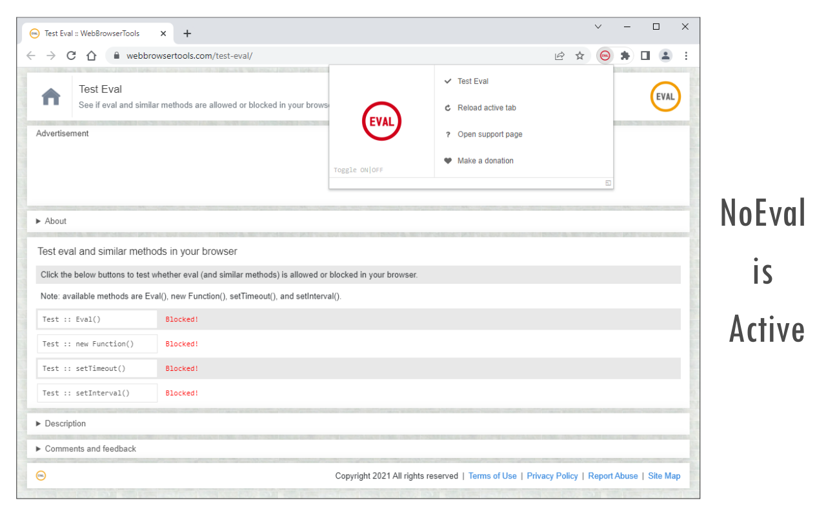826x516 pixels.
Task: Click the reload page icon in the browser
Action: [x=71, y=55]
